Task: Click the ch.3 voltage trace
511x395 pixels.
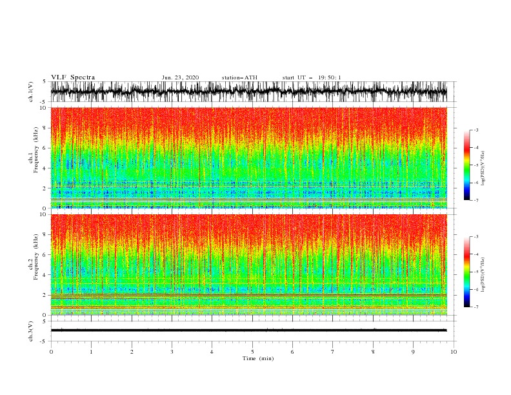Action: pyautogui.click(x=248, y=330)
